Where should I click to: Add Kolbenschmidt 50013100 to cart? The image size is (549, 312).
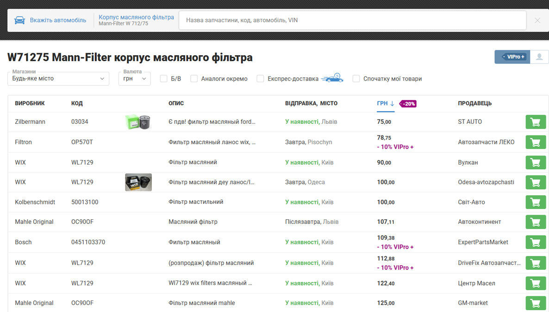pyautogui.click(x=536, y=202)
